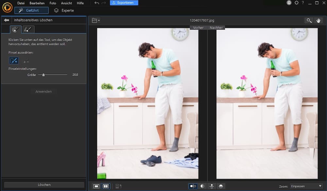Enable the top-bottom split comparison

tap(212, 185)
